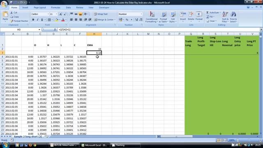This screenshot has width=263, height=148.
Task: Click the Office button logo
Action: (4, 4)
